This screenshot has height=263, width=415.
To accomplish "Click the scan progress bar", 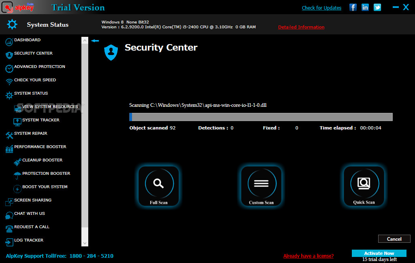I will (x=261, y=117).
